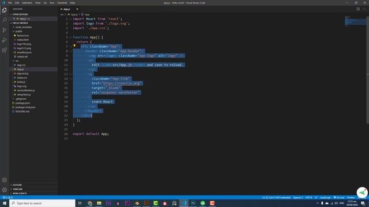Open favicon.ico in explorer
The width and height of the screenshot is (369, 207).
point(23,36)
